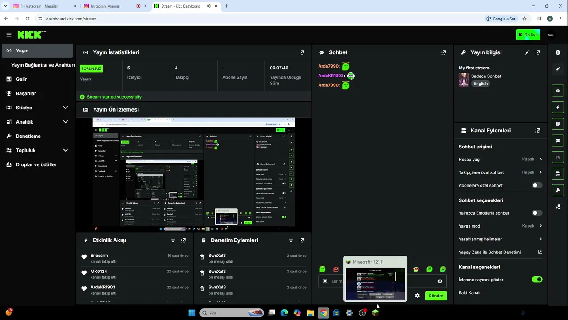
Task: Send the chat message with Gönder
Action: tap(436, 296)
